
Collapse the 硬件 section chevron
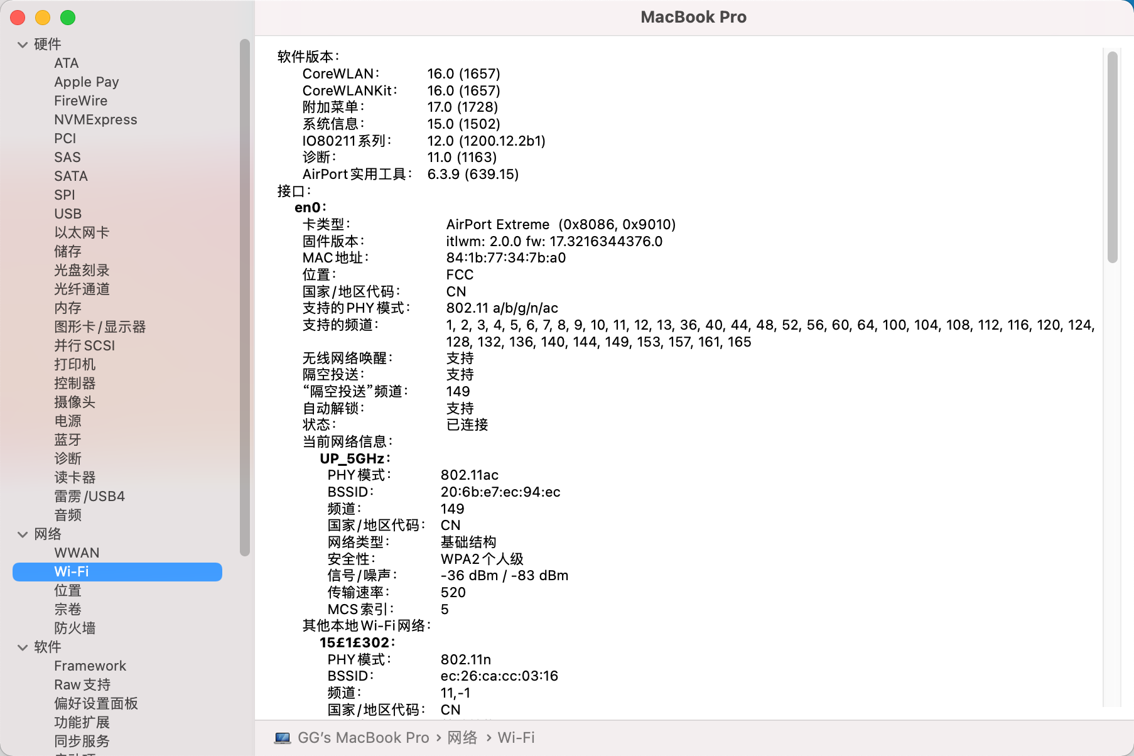[23, 45]
